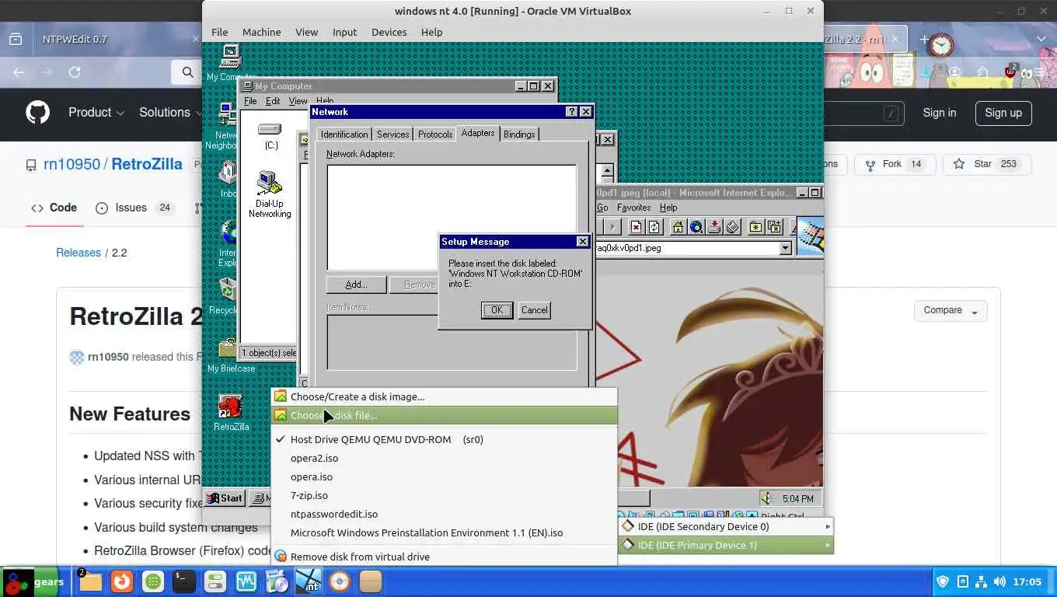Click Network Adapters list box
Screen dimensions: 1057x597
pos(452,218)
